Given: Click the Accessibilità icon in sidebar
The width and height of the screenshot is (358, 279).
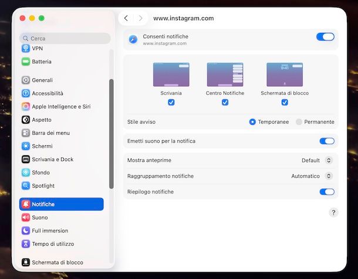Looking at the screenshot, I should click(x=26, y=93).
